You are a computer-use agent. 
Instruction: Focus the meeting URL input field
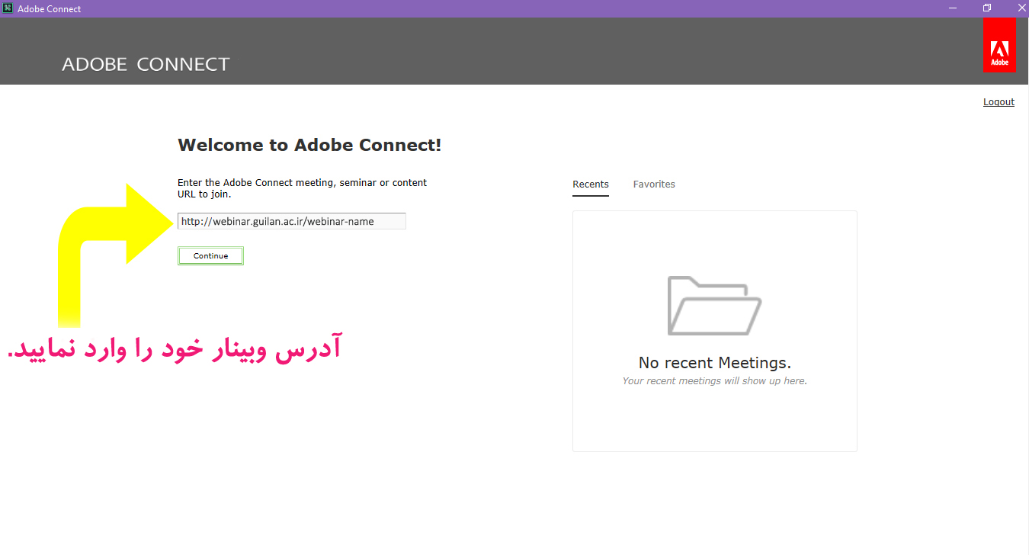tap(291, 222)
